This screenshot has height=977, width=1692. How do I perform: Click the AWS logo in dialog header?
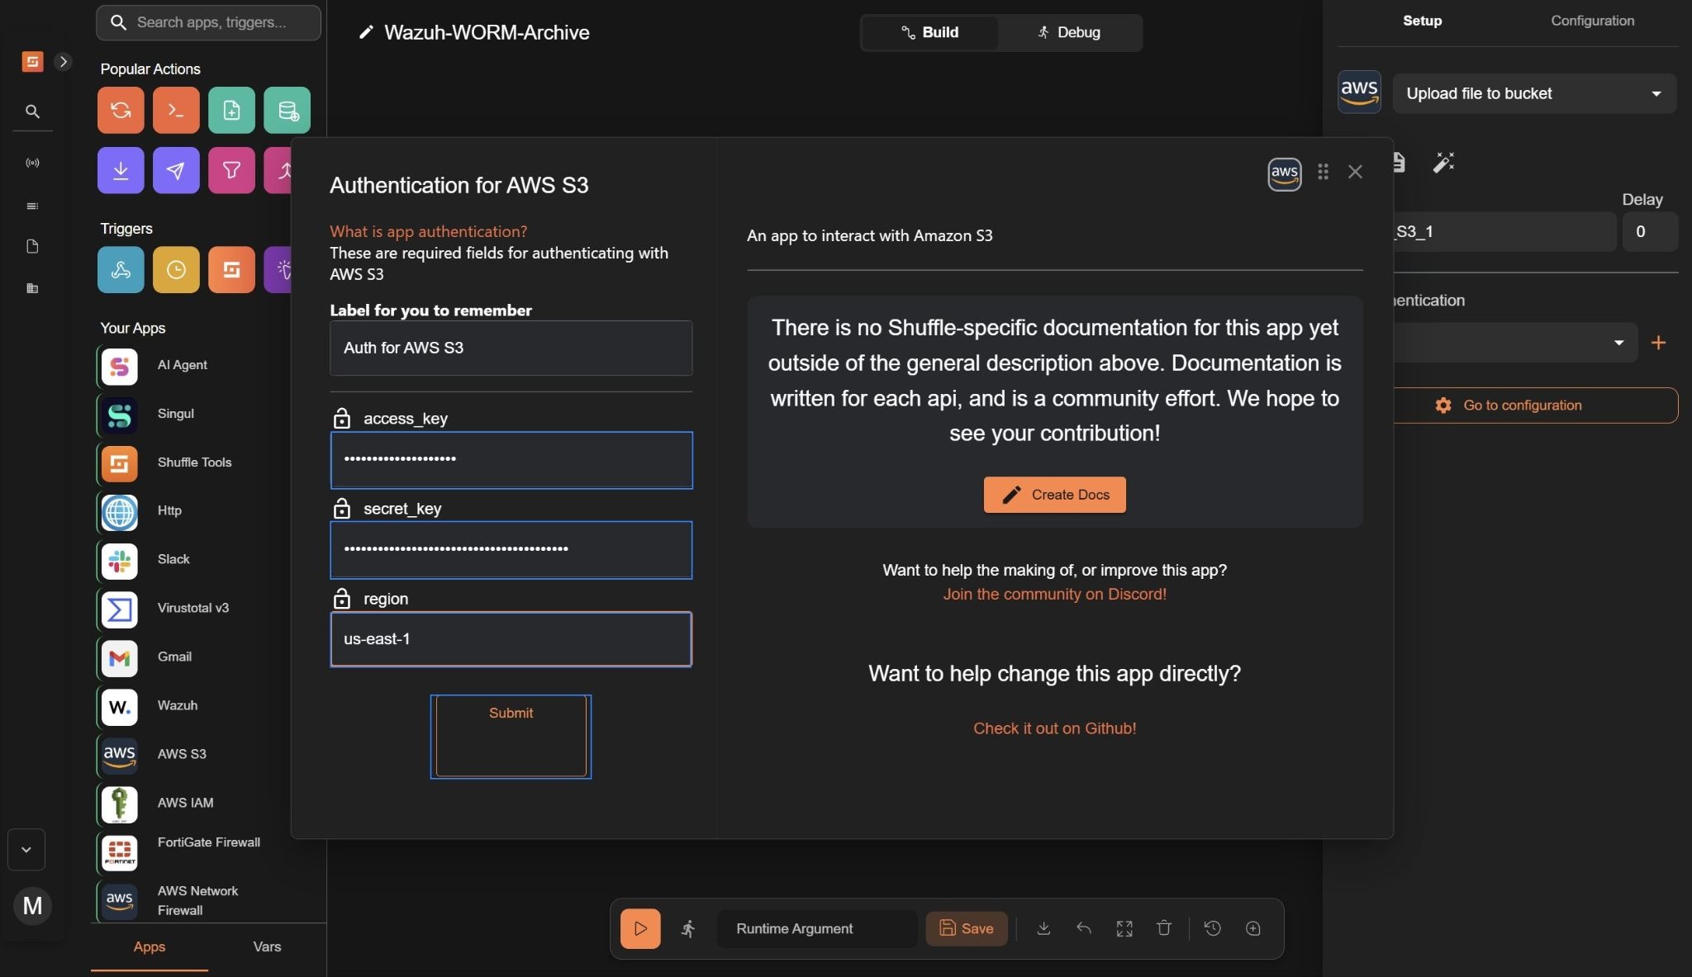[1285, 173]
